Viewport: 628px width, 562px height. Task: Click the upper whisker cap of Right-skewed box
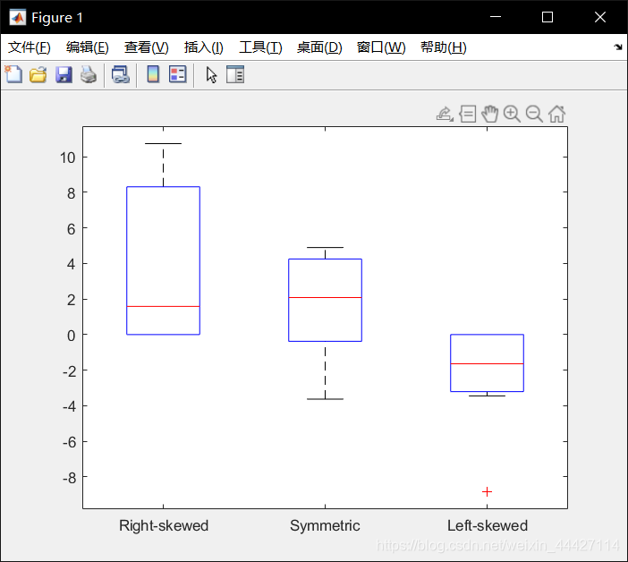(x=164, y=143)
